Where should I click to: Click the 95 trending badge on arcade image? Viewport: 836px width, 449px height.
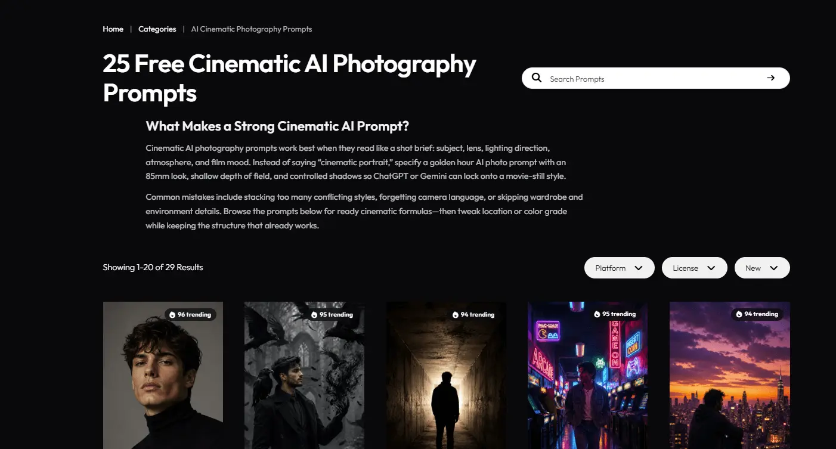[x=615, y=314]
